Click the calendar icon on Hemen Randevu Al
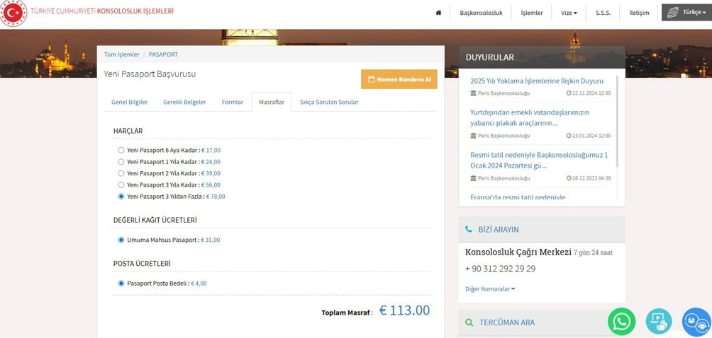The image size is (712, 338). pos(371,80)
